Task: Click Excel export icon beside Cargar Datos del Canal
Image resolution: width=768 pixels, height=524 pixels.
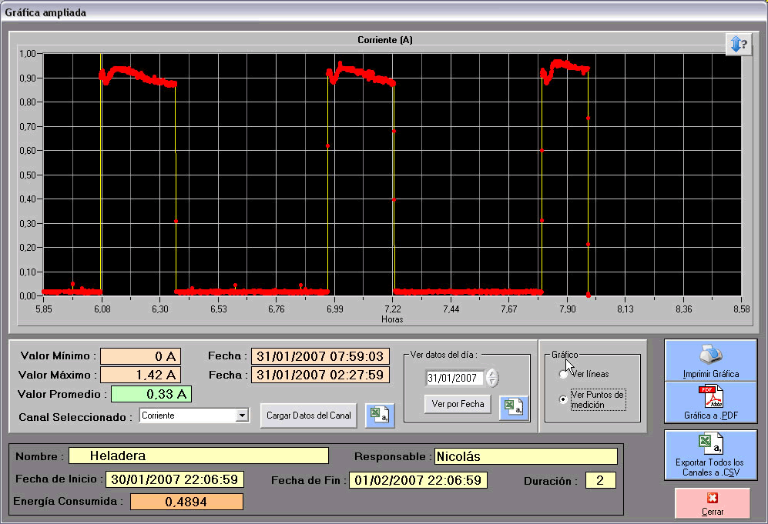Action: [377, 415]
